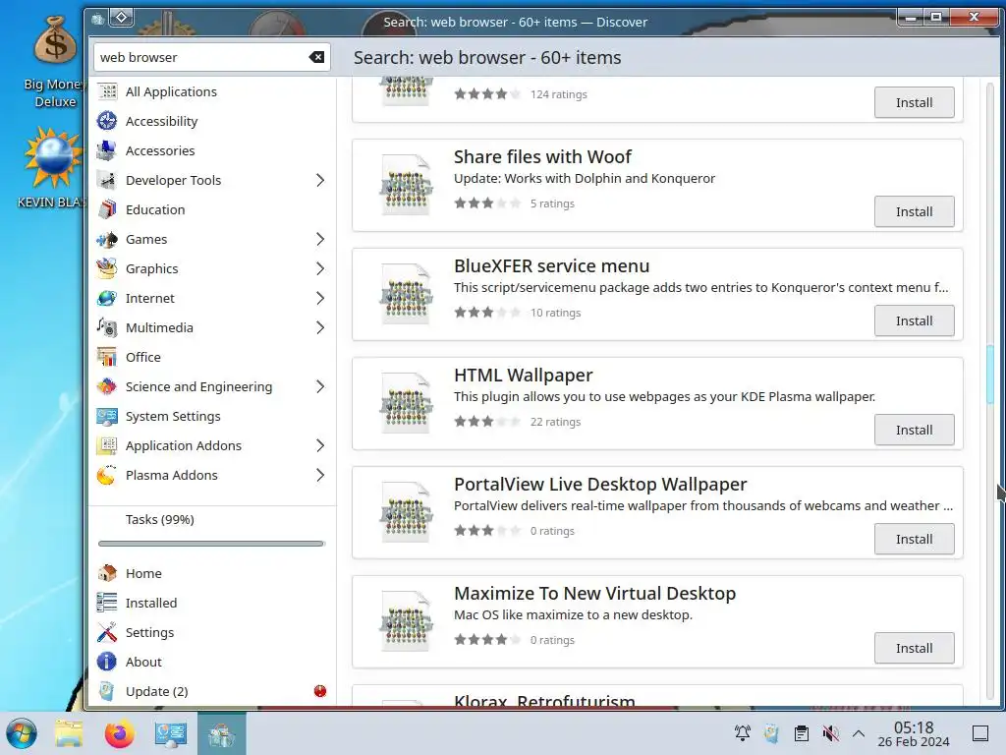Screen dimensions: 1006x755
Task: Install PortalView Live Desktop Wallpaper
Action: click(915, 540)
